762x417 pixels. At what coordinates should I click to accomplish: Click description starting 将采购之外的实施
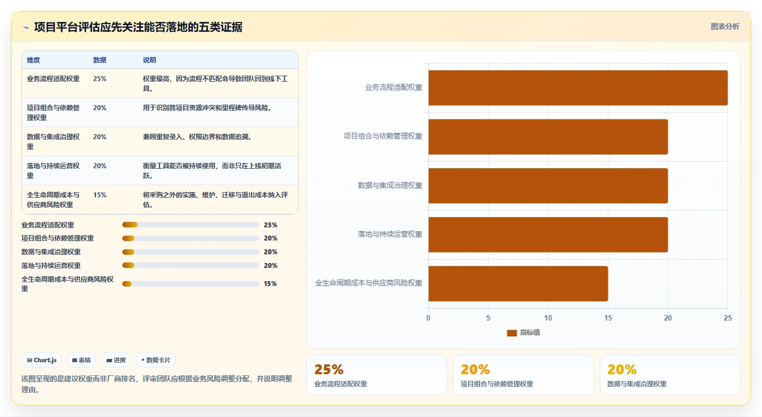click(x=215, y=200)
